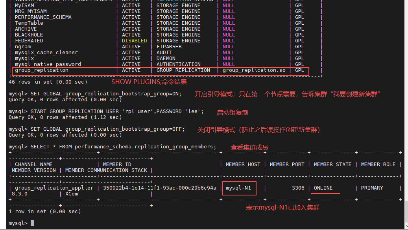The width and height of the screenshot is (408, 230).
Task: Select the 'group_replication' plugin name text
Action: coord(42,70)
